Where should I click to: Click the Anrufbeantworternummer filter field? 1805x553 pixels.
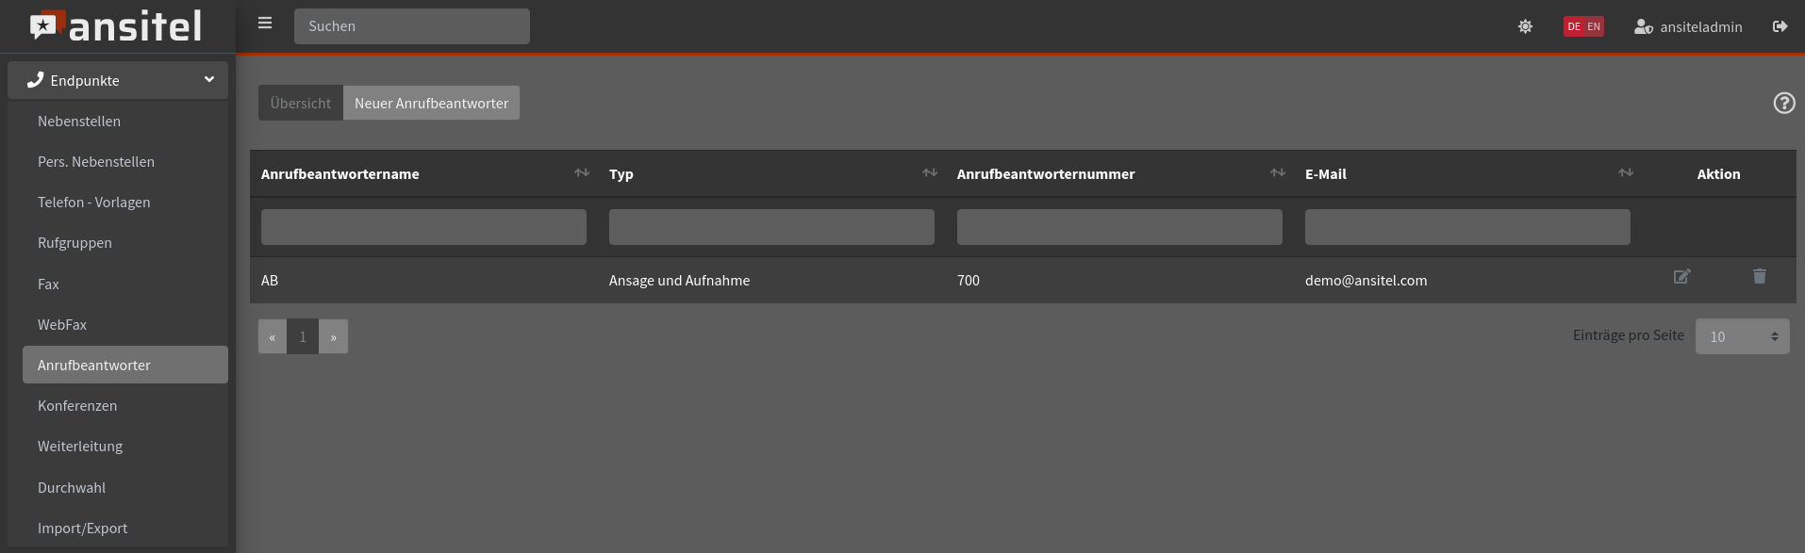tap(1119, 227)
